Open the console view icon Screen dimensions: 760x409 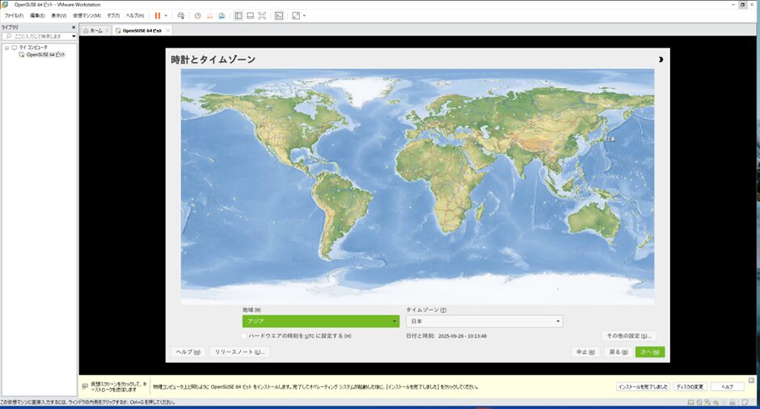click(279, 15)
